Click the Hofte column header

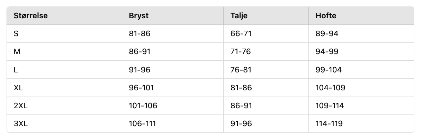(x=326, y=16)
